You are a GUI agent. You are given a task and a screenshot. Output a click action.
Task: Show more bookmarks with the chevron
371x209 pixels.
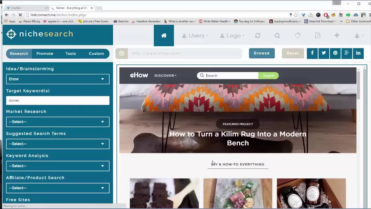pyautogui.click(x=341, y=21)
